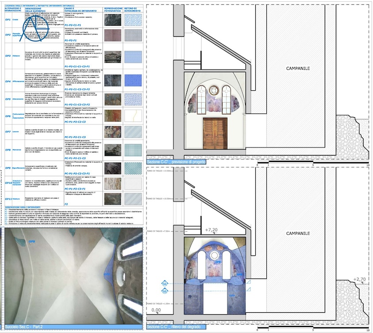Click the 0.00 ground level marker

(154, 311)
